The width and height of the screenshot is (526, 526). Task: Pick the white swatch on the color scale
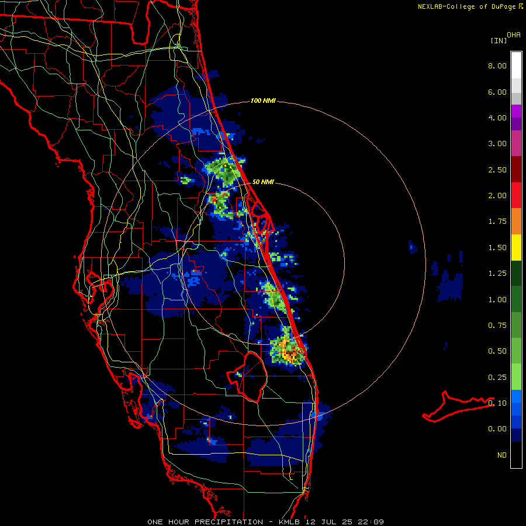[x=516, y=65]
